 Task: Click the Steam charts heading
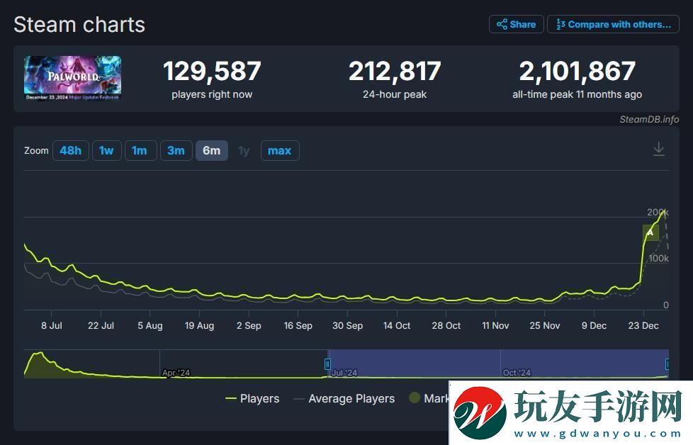(x=79, y=25)
